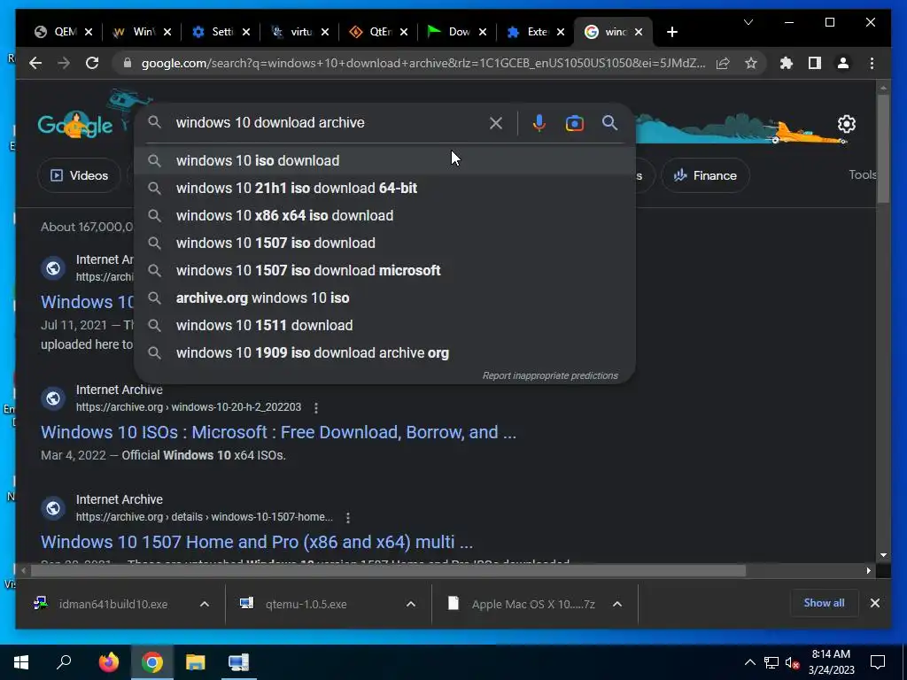Image resolution: width=907 pixels, height=680 pixels.
Task: Toggle the Chrome side panel
Action: [815, 63]
